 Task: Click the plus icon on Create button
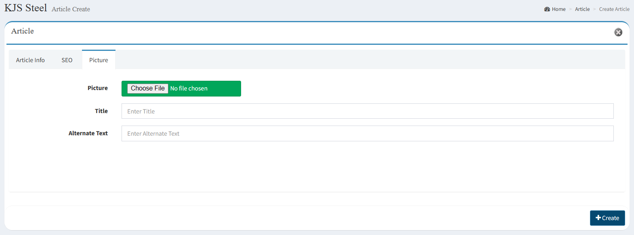[x=598, y=218]
